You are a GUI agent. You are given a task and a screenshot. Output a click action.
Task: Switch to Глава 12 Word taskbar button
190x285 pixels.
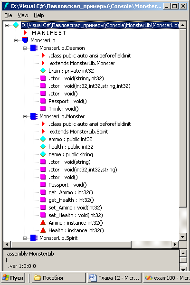[x=114, y=278]
